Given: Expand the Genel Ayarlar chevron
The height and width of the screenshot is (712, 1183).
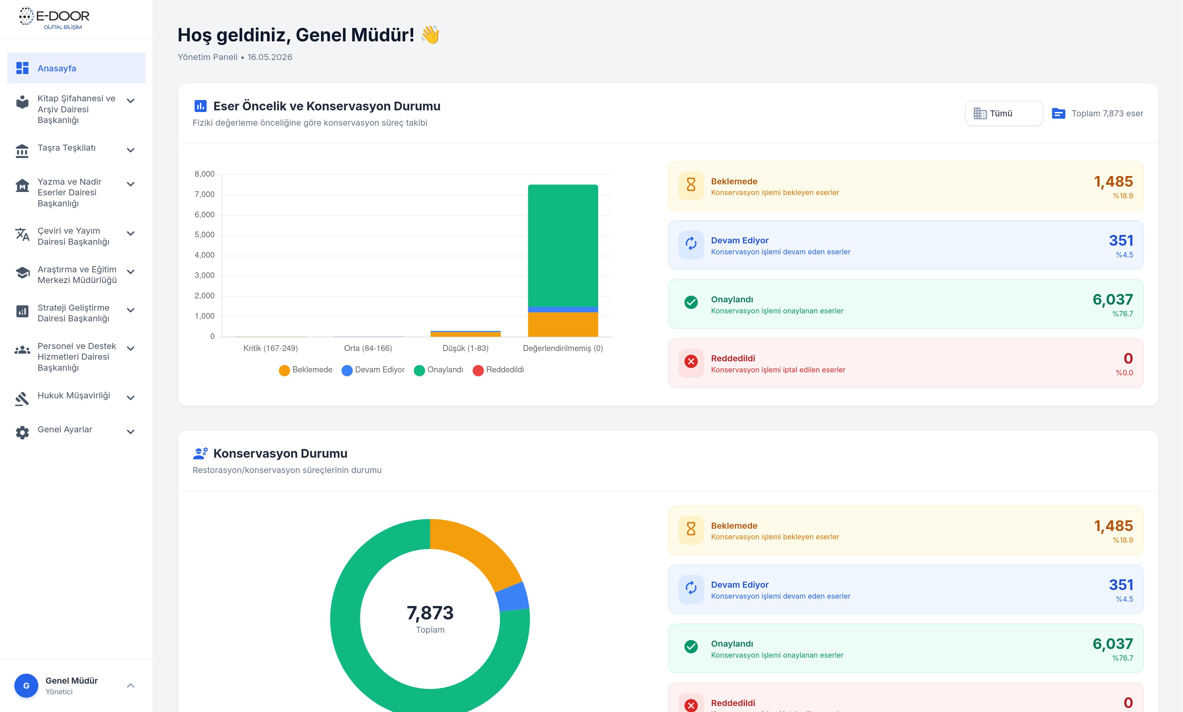Looking at the screenshot, I should point(130,432).
